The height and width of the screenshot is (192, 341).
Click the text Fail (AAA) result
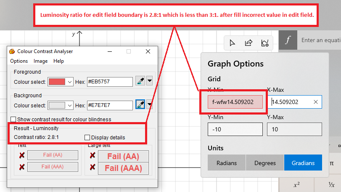(53, 167)
